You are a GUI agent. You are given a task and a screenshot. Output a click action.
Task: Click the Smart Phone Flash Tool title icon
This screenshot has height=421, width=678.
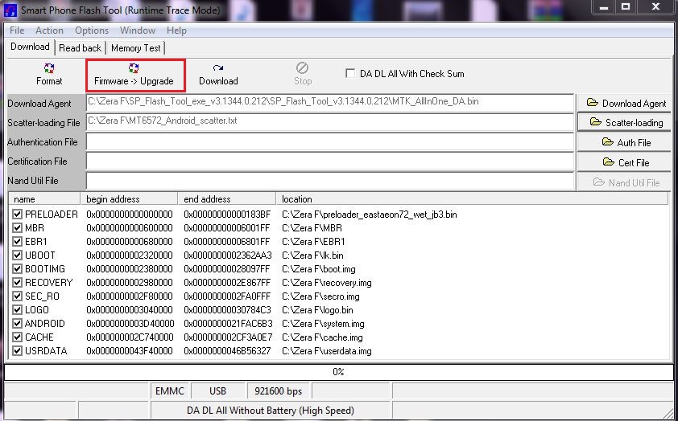pyautogui.click(x=10, y=10)
